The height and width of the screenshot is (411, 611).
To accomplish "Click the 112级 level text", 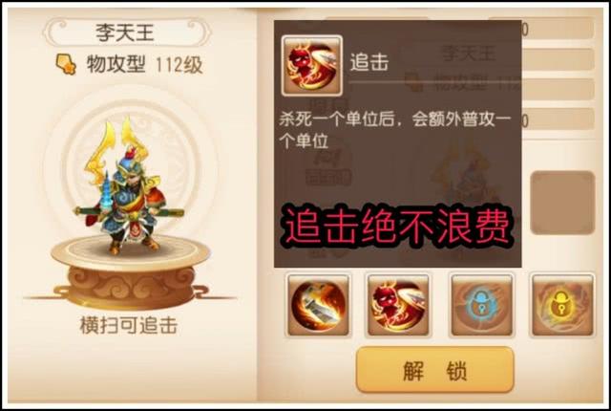I will (x=179, y=65).
